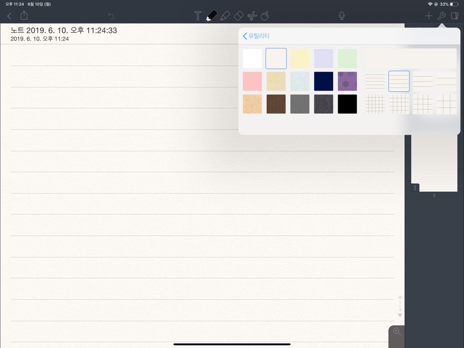Tap the status bar clock 오후 11:24
Image resolution: width=464 pixels, height=348 pixels.
pyautogui.click(x=14, y=4)
